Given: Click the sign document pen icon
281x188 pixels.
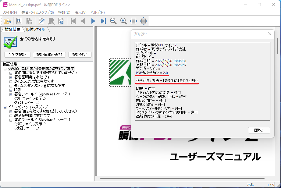Looking at the screenshot, I should (41, 21).
